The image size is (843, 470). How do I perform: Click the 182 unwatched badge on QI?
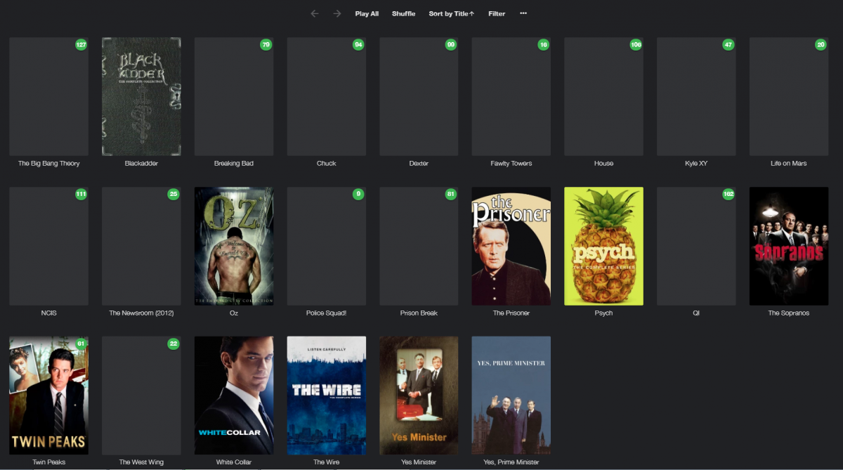click(728, 194)
